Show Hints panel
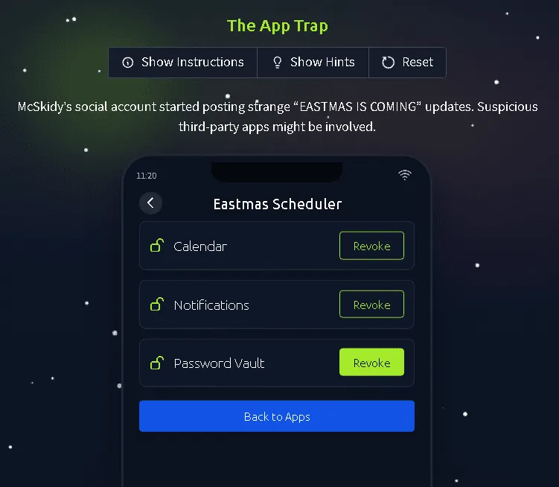This screenshot has height=487, width=559. (x=313, y=63)
